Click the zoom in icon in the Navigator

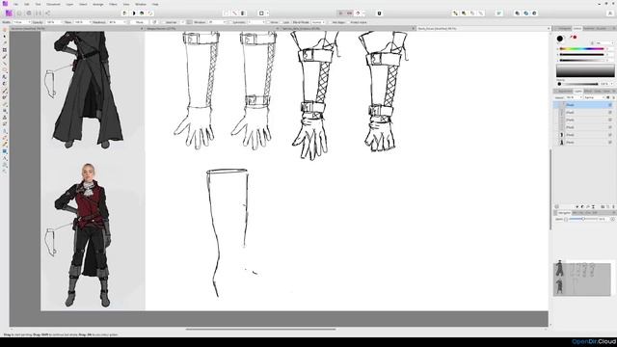coord(612,219)
